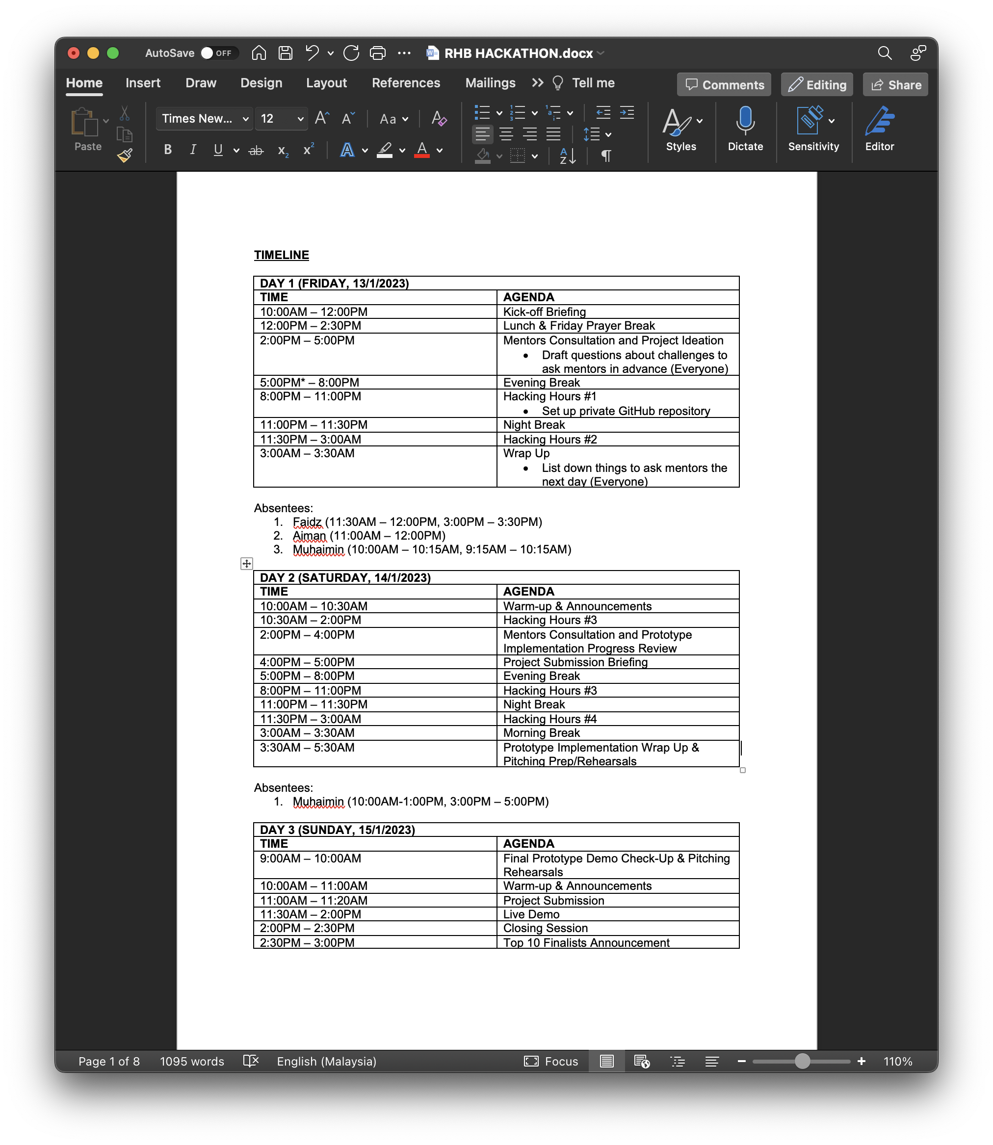This screenshot has width=993, height=1145.
Task: Click the Clear Formatting icon
Action: pos(439,119)
